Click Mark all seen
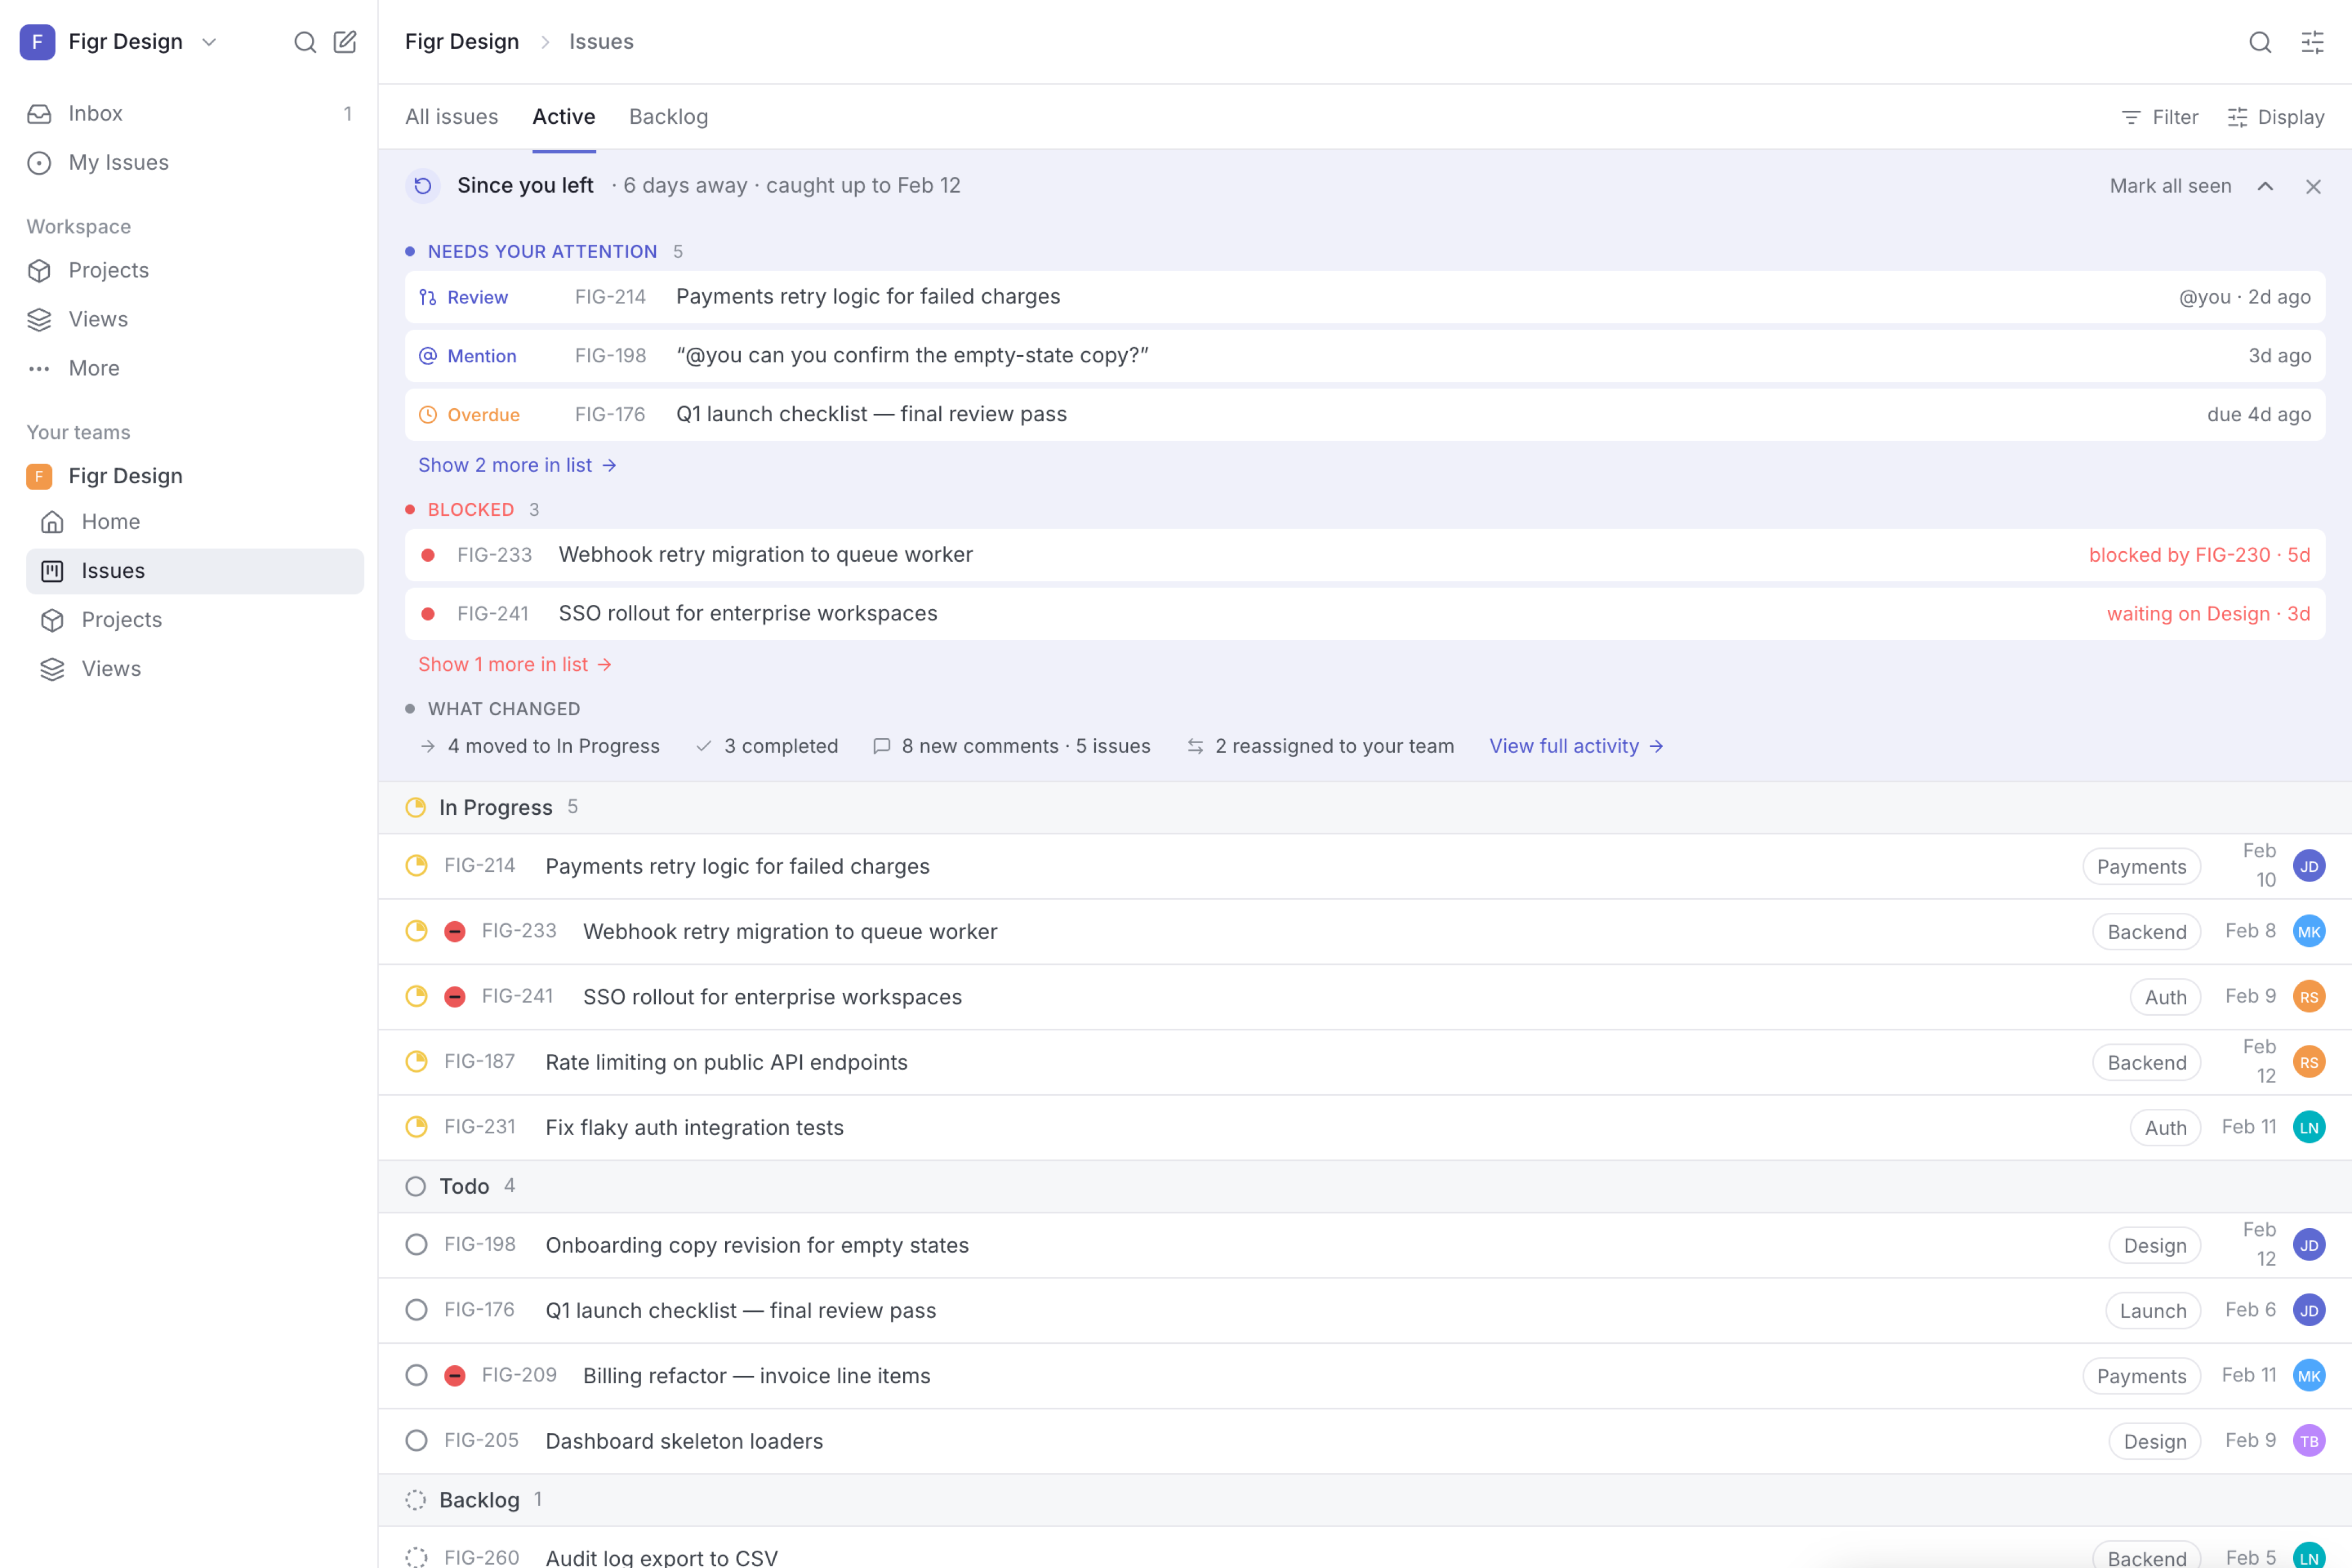 (x=2170, y=186)
